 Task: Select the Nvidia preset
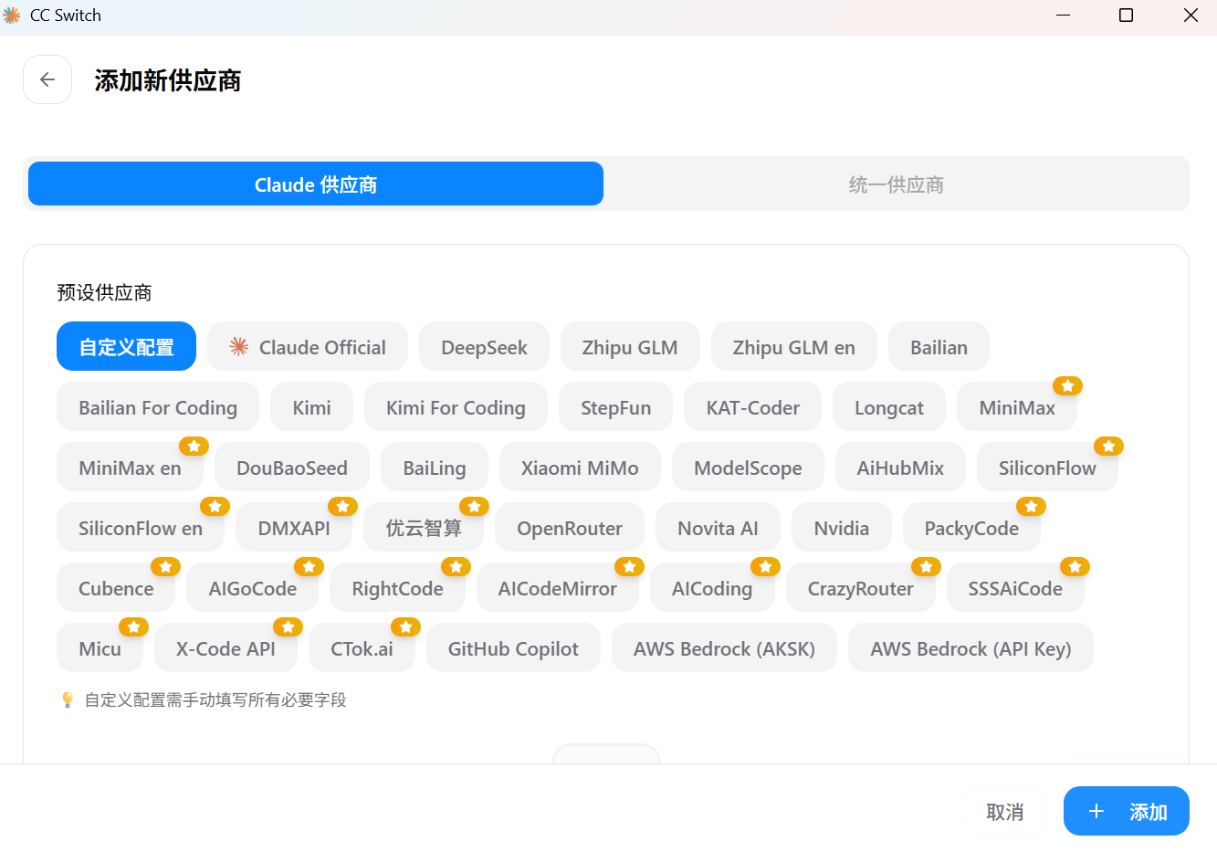[x=842, y=527]
